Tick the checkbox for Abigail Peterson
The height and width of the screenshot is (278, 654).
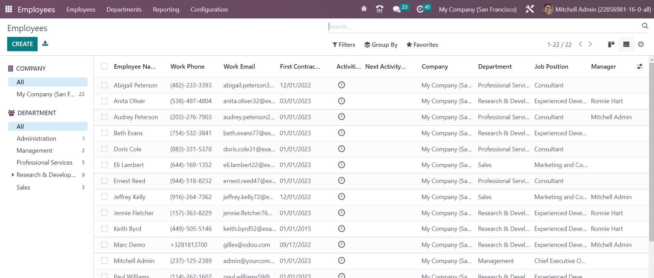pos(104,85)
